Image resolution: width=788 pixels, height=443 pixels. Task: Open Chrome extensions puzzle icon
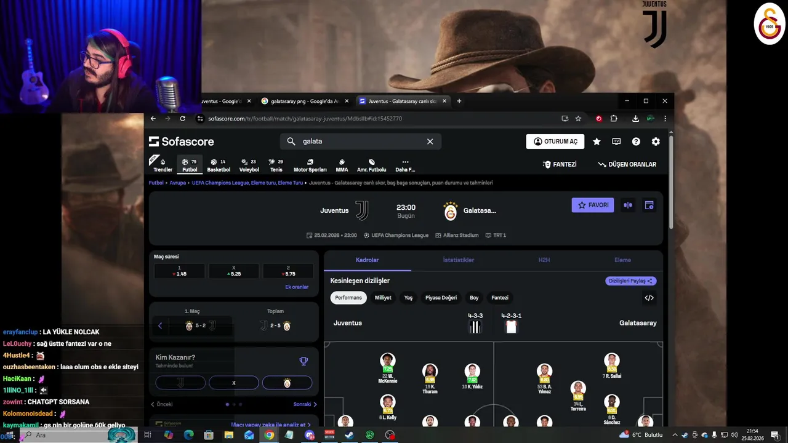tap(614, 118)
